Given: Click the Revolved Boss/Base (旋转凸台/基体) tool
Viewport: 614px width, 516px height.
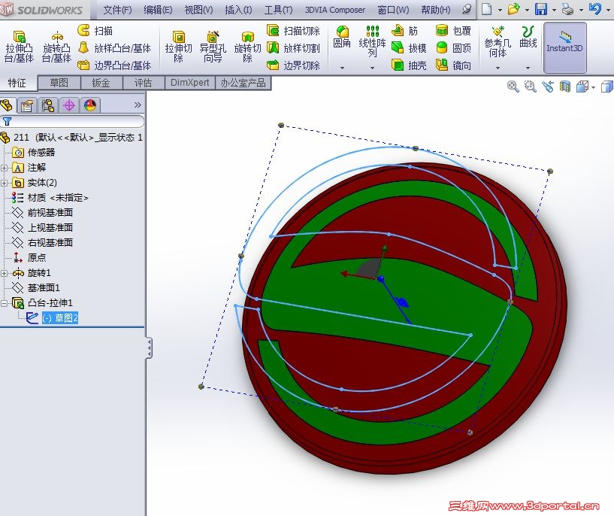Looking at the screenshot, I should click(x=57, y=46).
